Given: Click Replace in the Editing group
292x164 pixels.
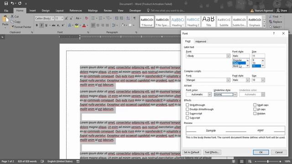Looking at the screenshot, I should pos(276,22).
